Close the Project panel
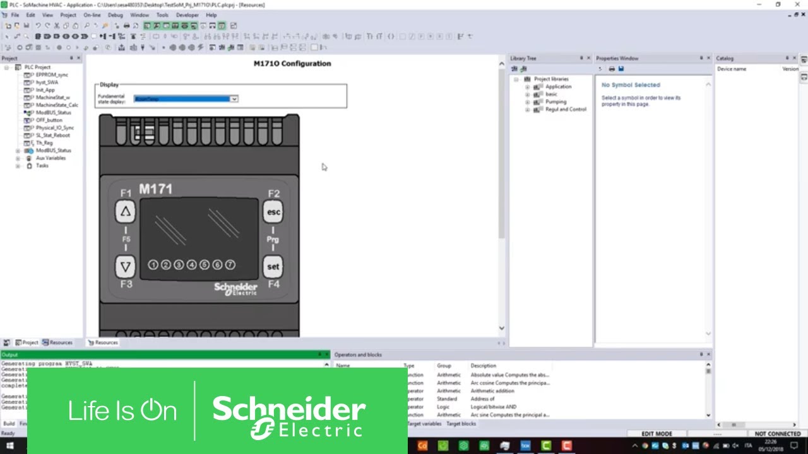Image resolution: width=808 pixels, height=454 pixels. (79, 58)
